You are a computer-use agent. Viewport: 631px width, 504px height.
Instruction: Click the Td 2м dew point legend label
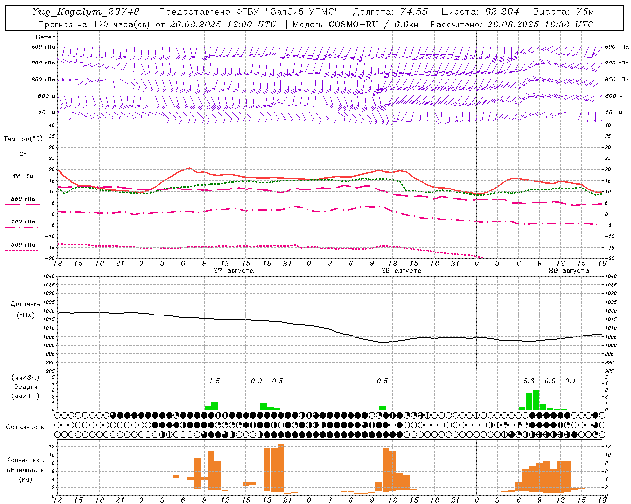[23, 176]
